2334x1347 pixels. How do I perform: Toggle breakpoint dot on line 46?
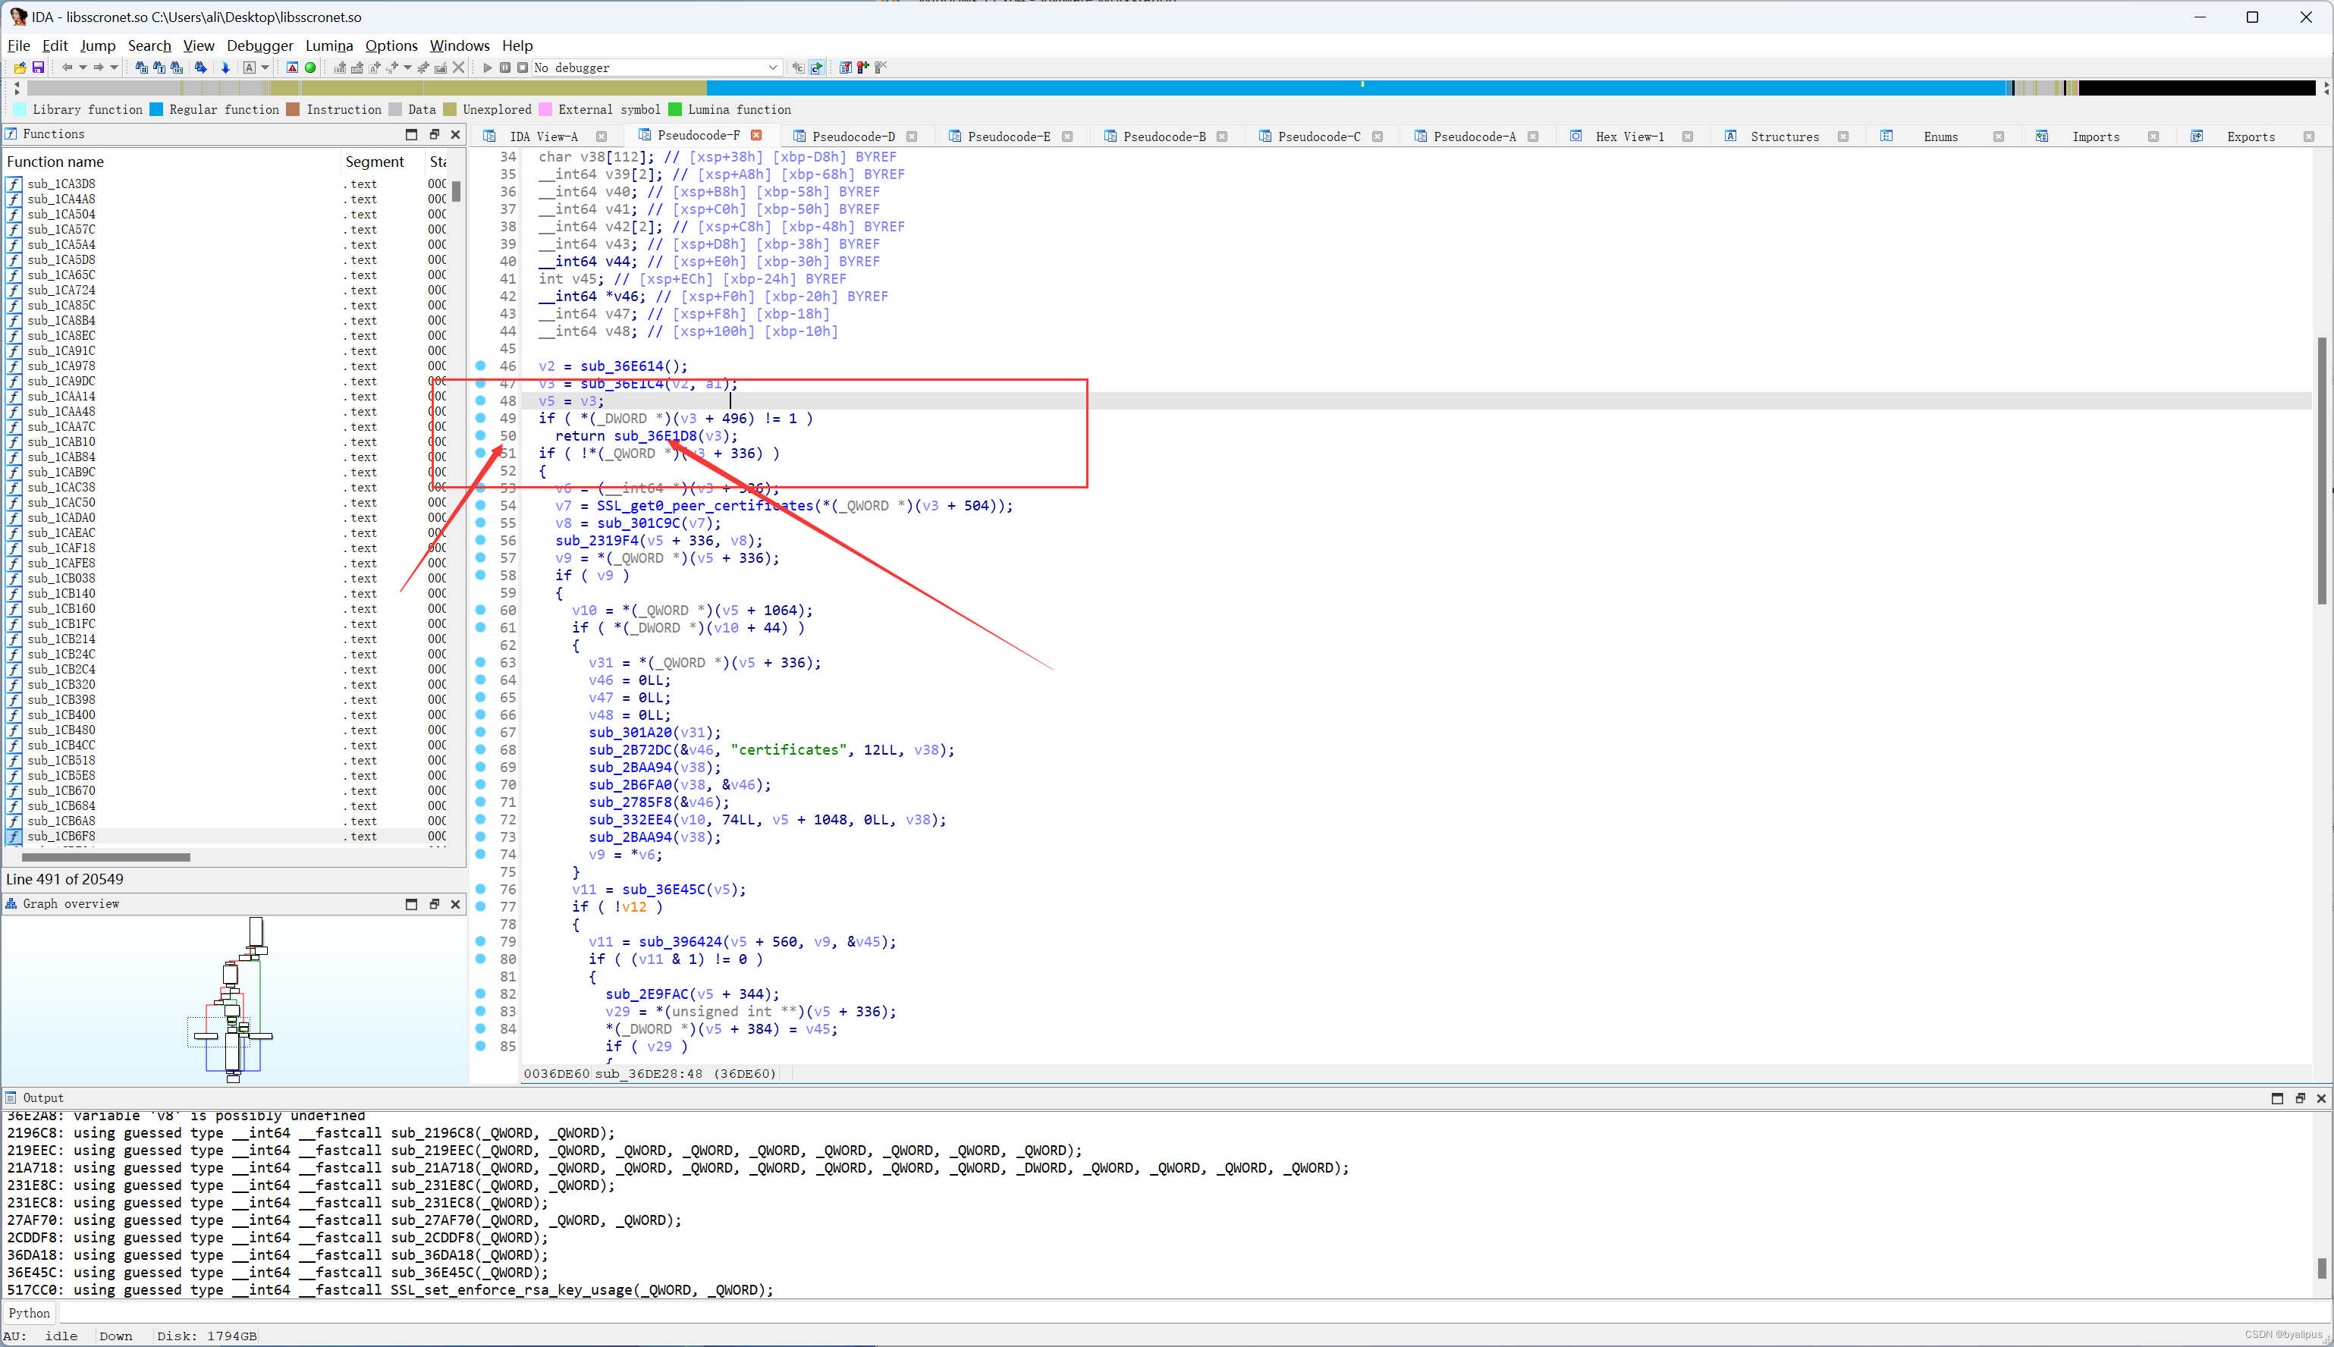(x=480, y=366)
